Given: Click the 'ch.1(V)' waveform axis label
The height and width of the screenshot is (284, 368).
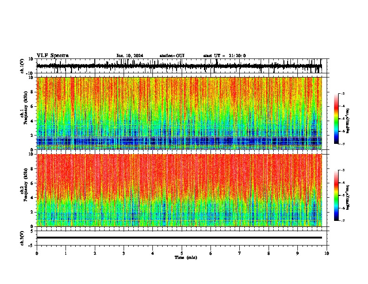Looking at the screenshot, I should pyautogui.click(x=22, y=66).
